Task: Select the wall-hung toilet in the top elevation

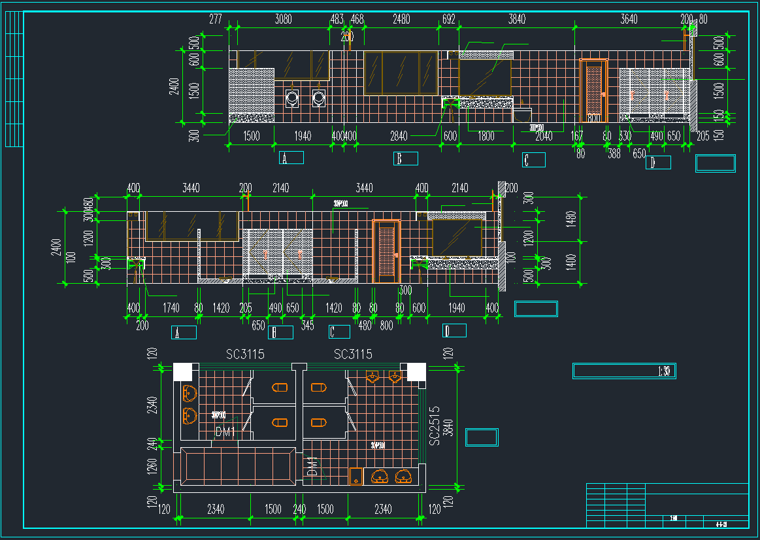Action: click(523, 115)
